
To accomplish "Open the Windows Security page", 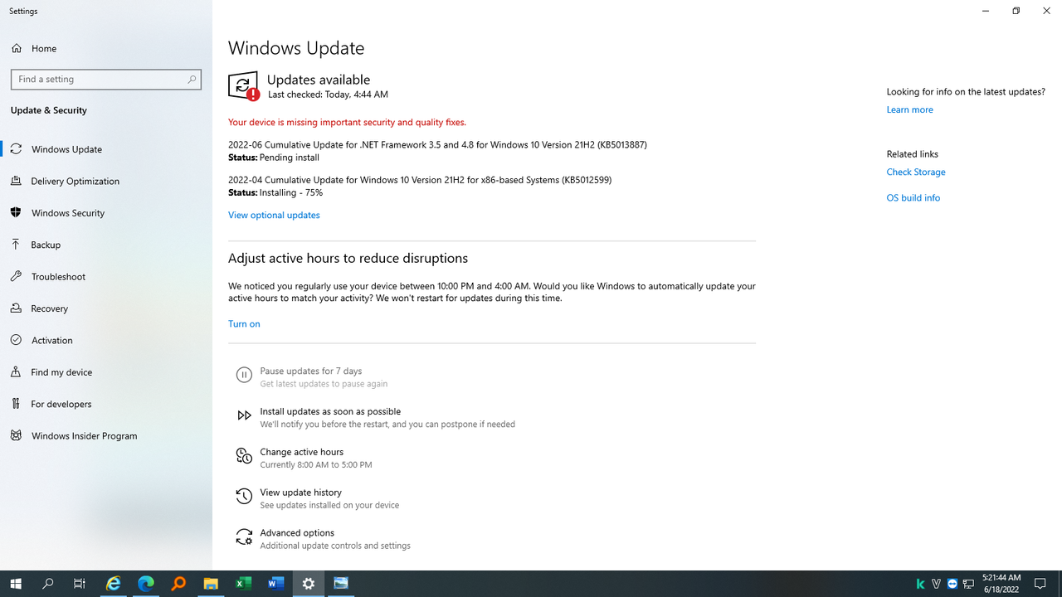I will tap(106, 213).
